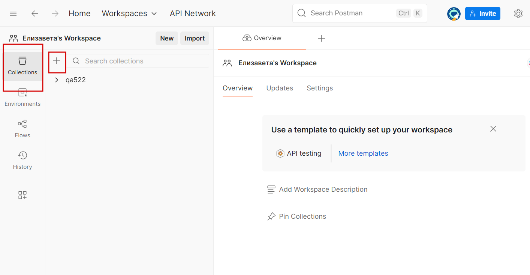Image resolution: width=530 pixels, height=275 pixels.
Task: Open the hamburger menu icon
Action: (13, 14)
